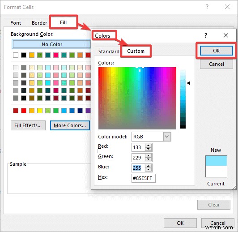Image resolution: width=238 pixels, height=232 pixels.
Task: Decrease the Green value with down arrow
Action: [148, 159]
